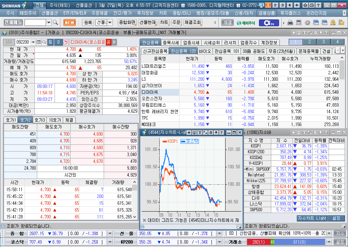This screenshot has width=348, height=247.
Task: Open settings gear icon in top toolbar
Action: click(307, 22)
